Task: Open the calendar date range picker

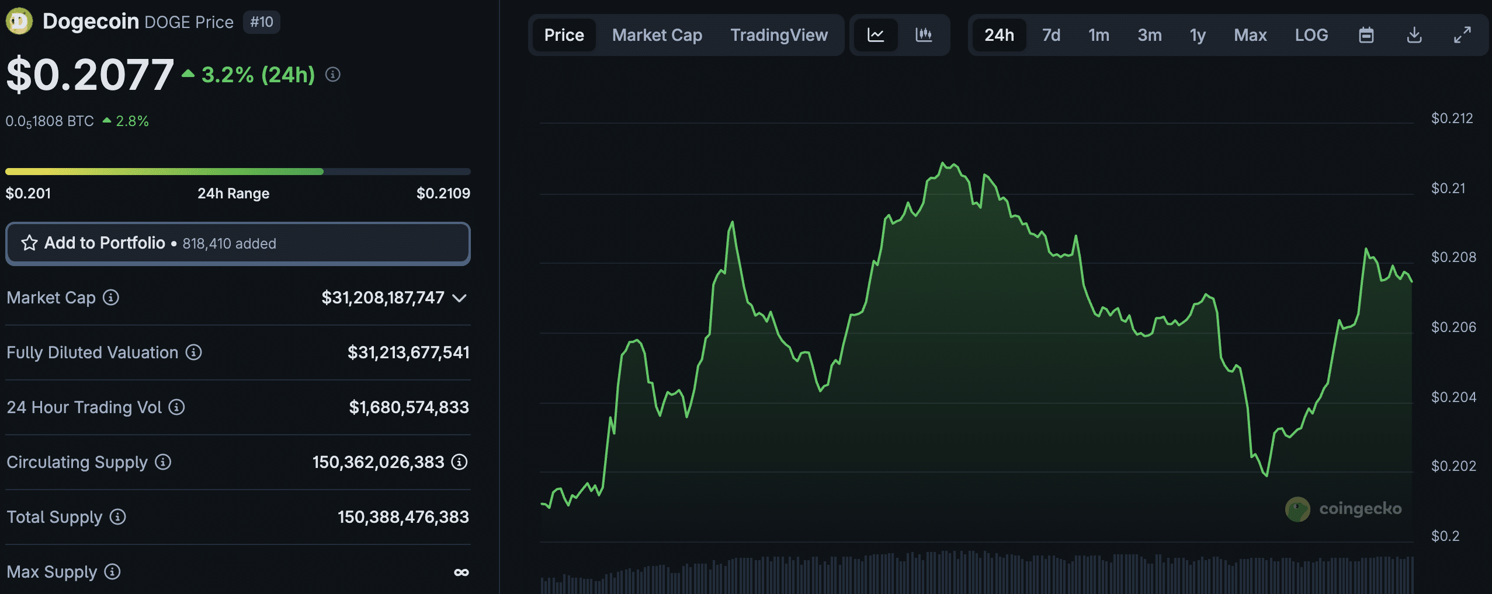Action: point(1366,35)
